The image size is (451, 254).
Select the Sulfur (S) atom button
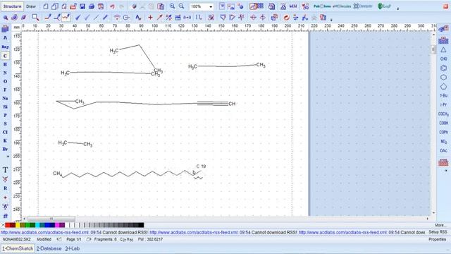tap(5, 124)
